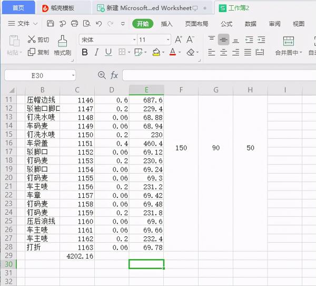Click the cell borders icon
Viewport: 316px width, 286px height.
122,52
